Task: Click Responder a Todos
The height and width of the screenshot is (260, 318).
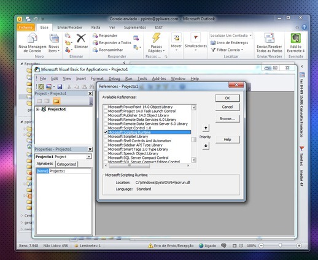Action: click(112, 43)
